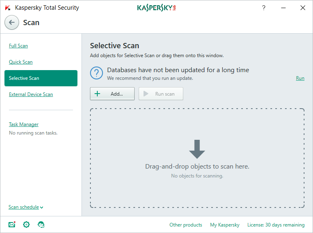Click License: 30 days remaining

[x=276, y=225]
